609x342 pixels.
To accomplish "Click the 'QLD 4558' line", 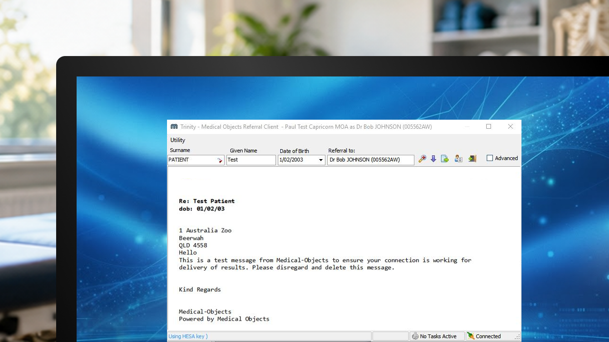I will point(193,246).
